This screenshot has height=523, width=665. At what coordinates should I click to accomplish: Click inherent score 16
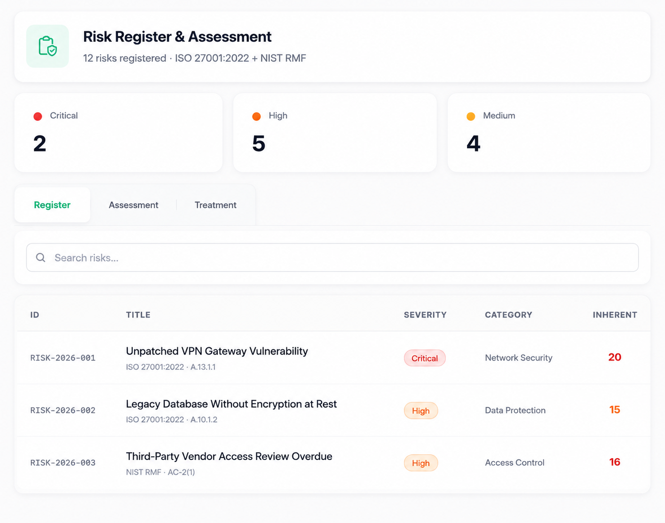click(x=615, y=462)
